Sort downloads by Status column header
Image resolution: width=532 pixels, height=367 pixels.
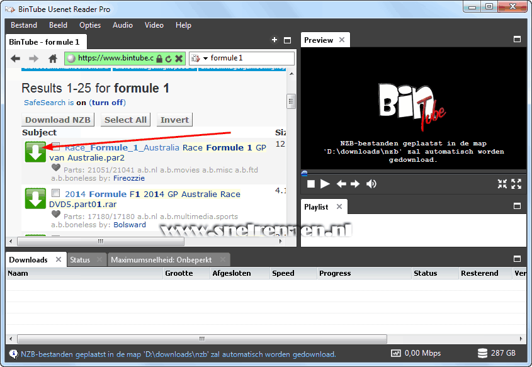tap(435, 273)
